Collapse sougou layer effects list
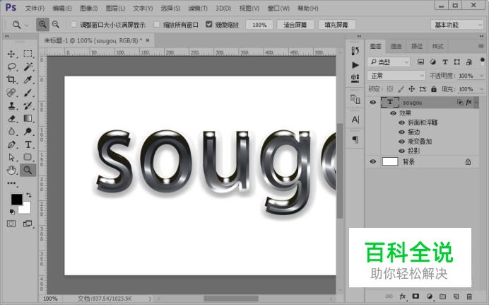The width and height of the screenshot is (489, 305). click(476, 103)
